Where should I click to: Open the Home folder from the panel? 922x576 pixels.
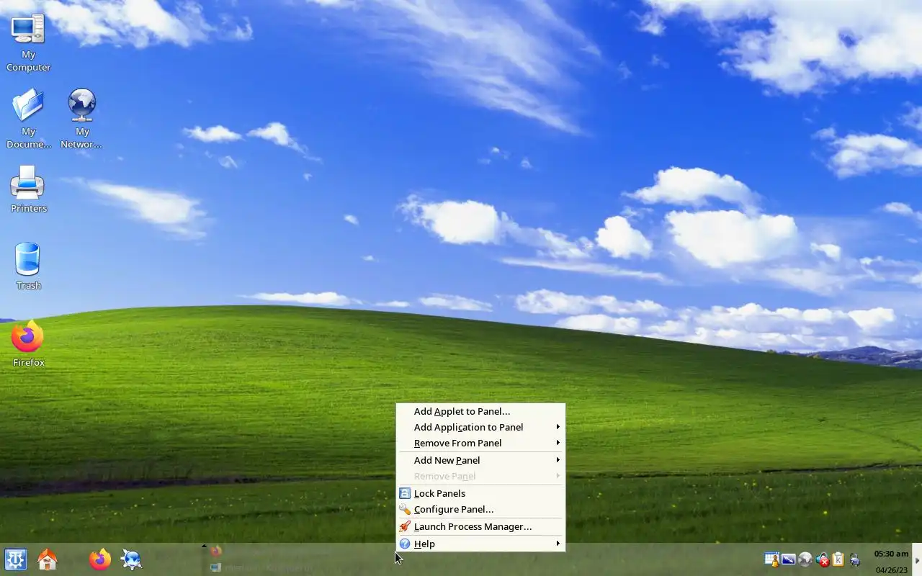47,559
